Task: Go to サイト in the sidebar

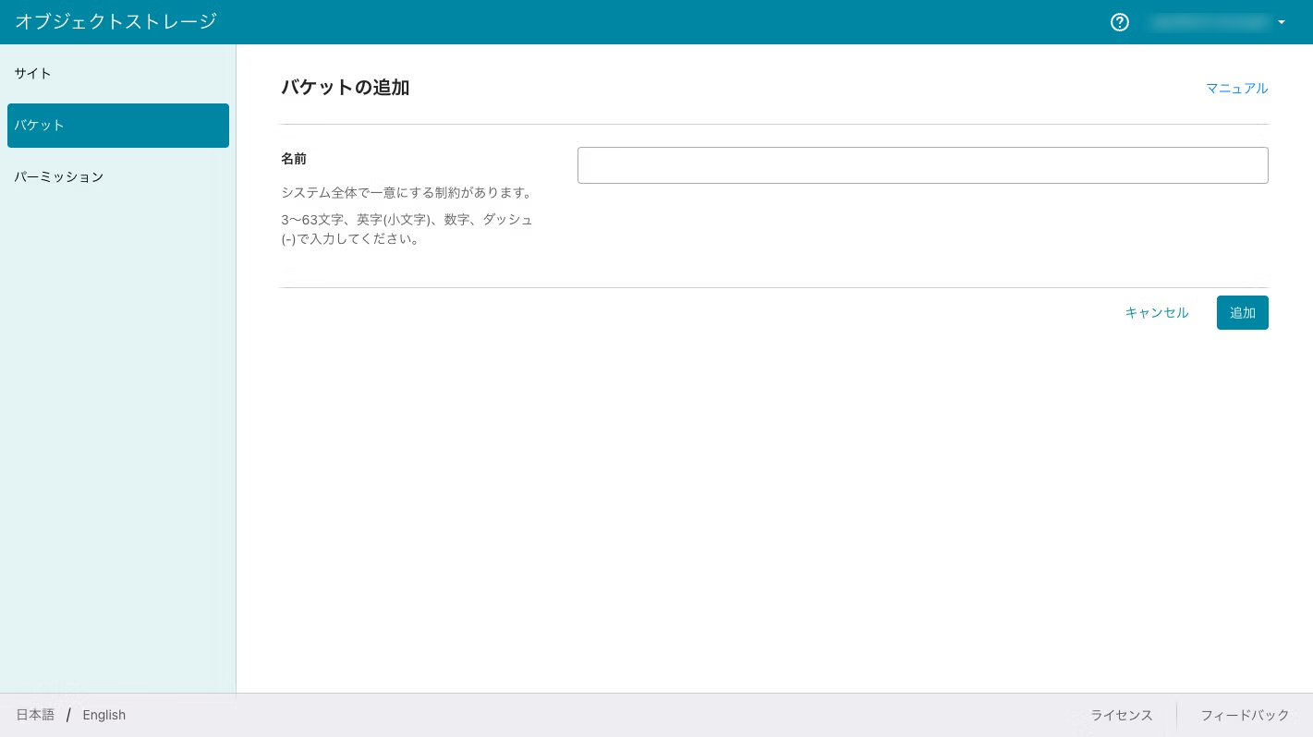Action: (x=33, y=73)
